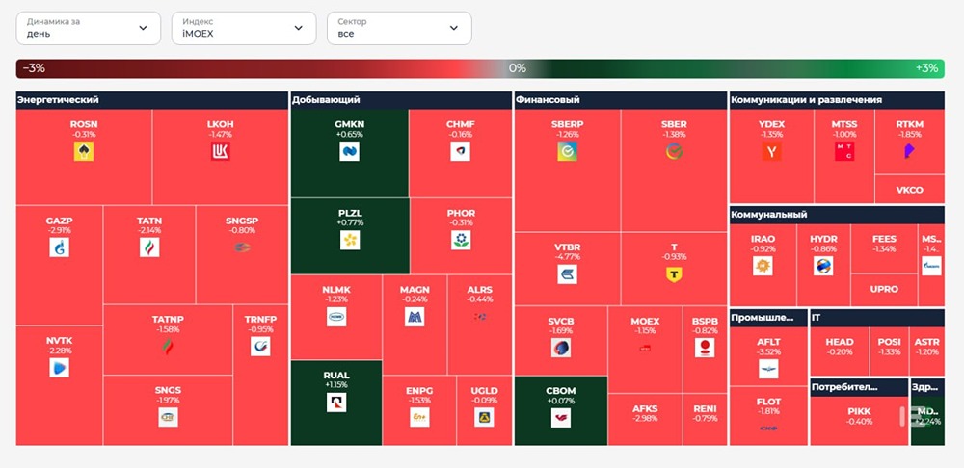Click the Sber logo under SBER
This screenshot has width=964, height=468.
pos(674,151)
